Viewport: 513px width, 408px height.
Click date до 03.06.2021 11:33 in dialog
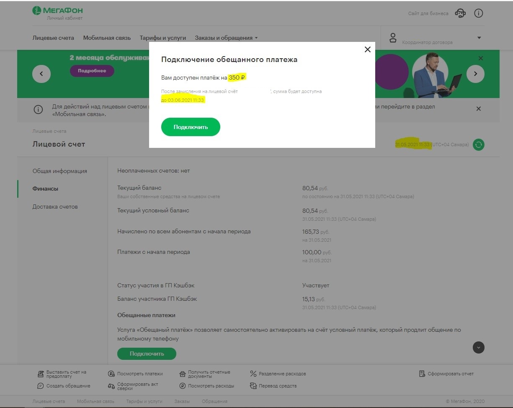[183, 100]
